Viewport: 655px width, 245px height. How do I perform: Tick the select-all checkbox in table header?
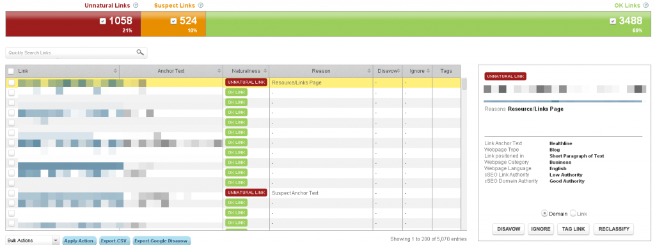(x=12, y=72)
